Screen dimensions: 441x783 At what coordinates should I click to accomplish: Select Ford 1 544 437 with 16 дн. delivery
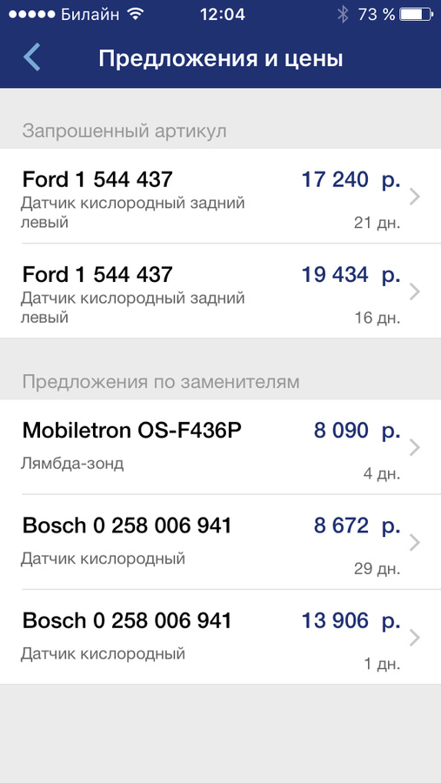coord(220,291)
